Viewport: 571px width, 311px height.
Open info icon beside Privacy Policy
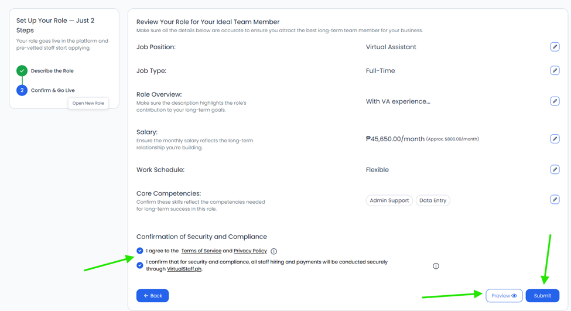coord(274,251)
